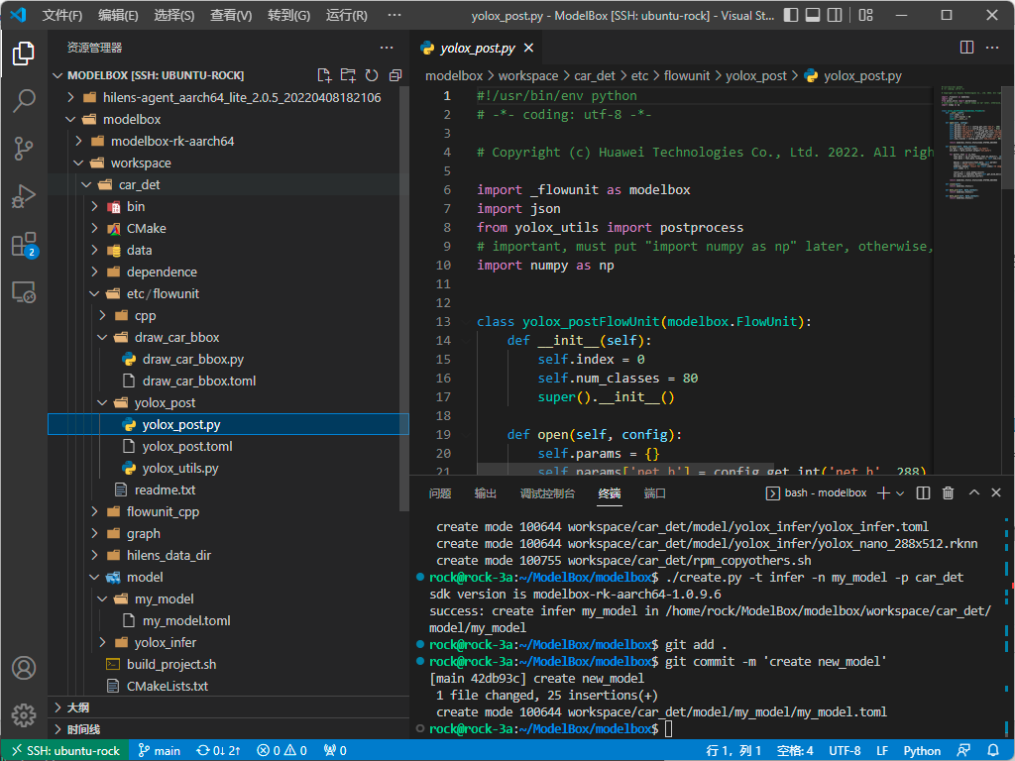Click the New File icon in explorer
The width and height of the screenshot is (1015, 761).
[323, 75]
